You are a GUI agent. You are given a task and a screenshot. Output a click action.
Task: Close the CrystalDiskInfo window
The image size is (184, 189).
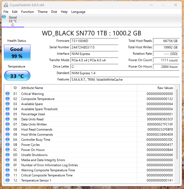point(176,5)
